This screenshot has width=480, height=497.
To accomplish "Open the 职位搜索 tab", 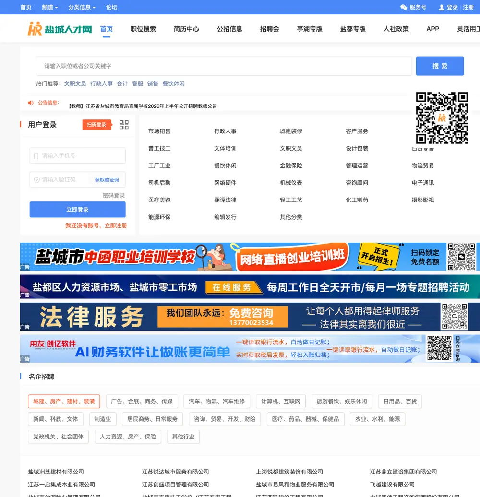I will pyautogui.click(x=144, y=29).
